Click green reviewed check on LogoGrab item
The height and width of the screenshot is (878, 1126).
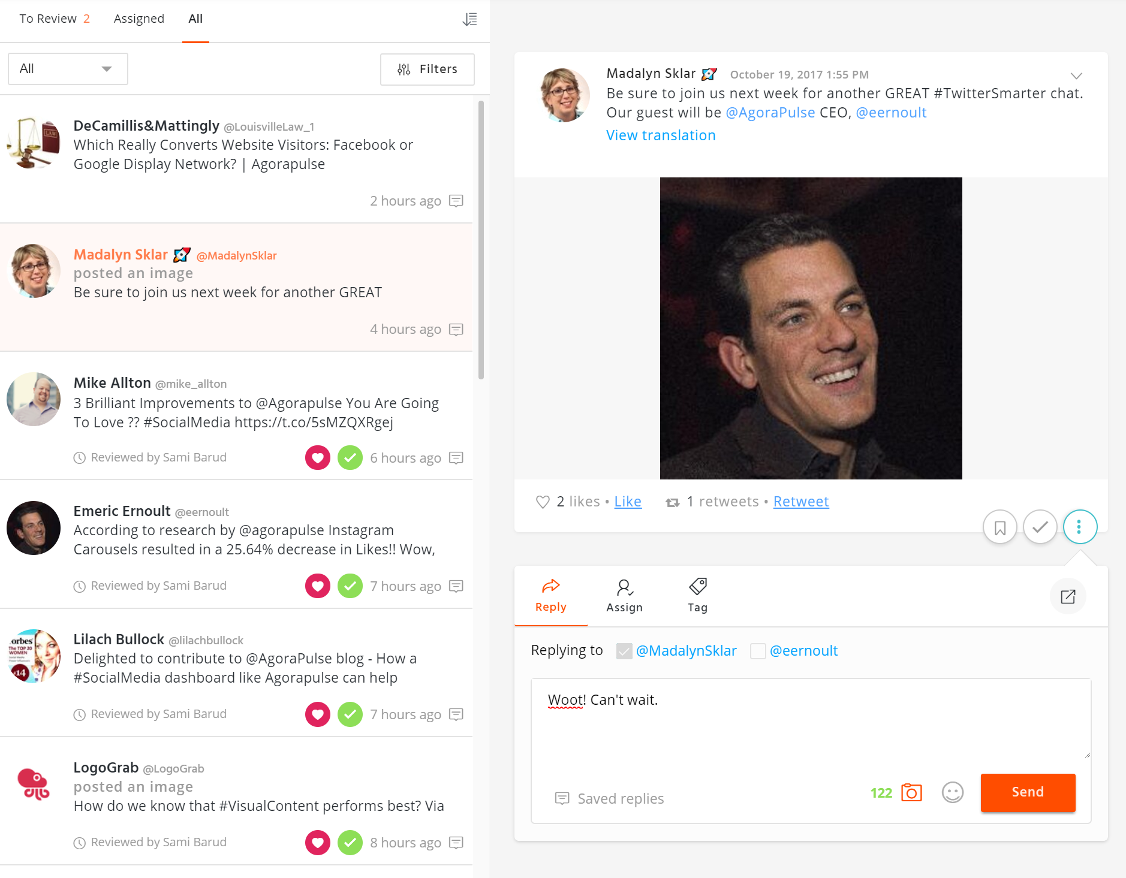point(350,843)
